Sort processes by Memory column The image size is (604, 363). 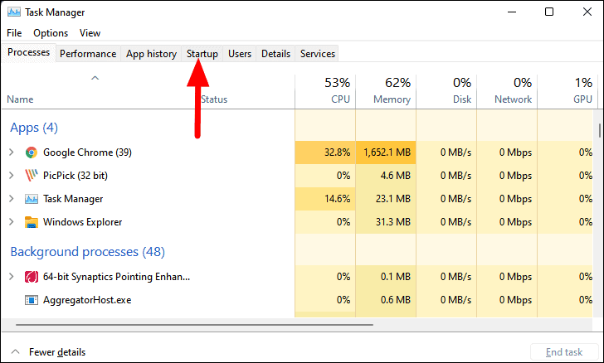386,91
